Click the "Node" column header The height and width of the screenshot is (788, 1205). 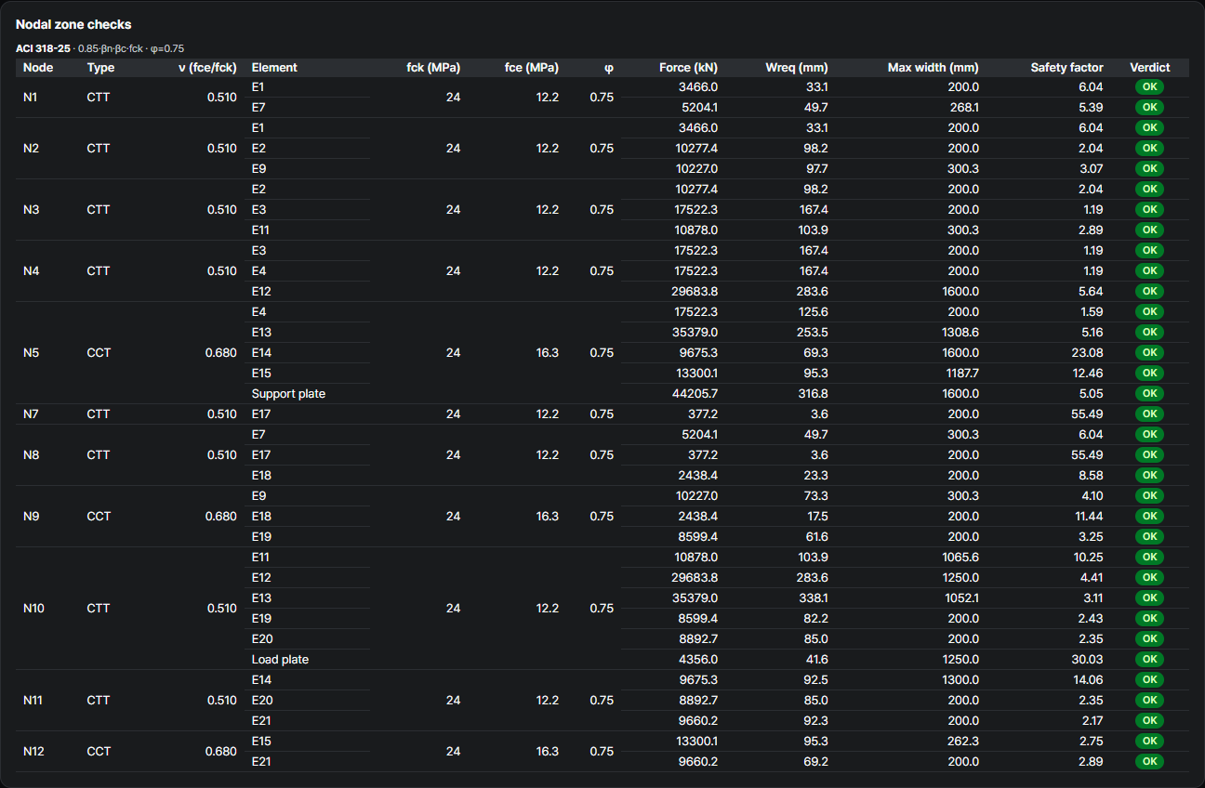pyautogui.click(x=38, y=68)
